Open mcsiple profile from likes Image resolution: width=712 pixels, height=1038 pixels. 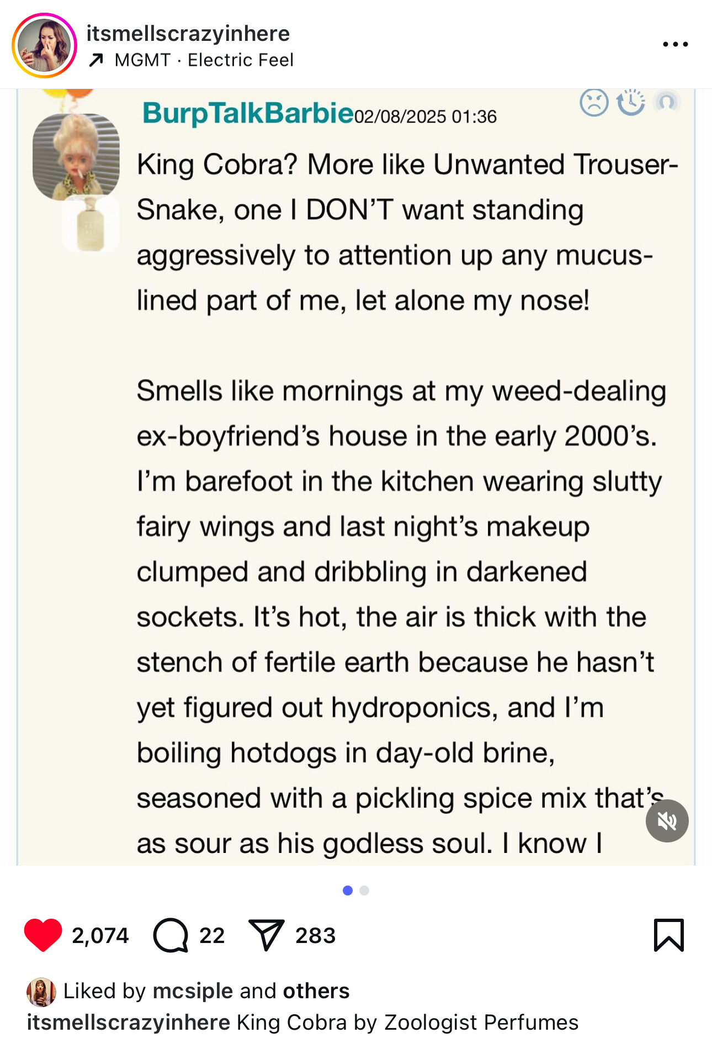pyautogui.click(x=193, y=991)
